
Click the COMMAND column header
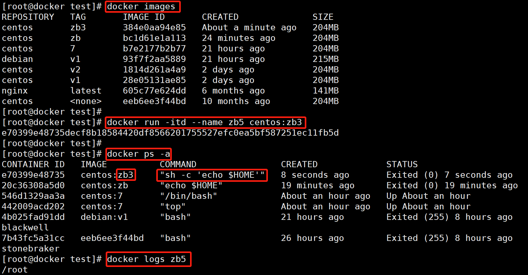click(178, 164)
